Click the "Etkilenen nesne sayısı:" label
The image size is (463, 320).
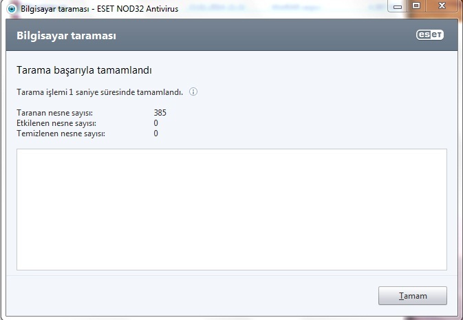(x=56, y=123)
